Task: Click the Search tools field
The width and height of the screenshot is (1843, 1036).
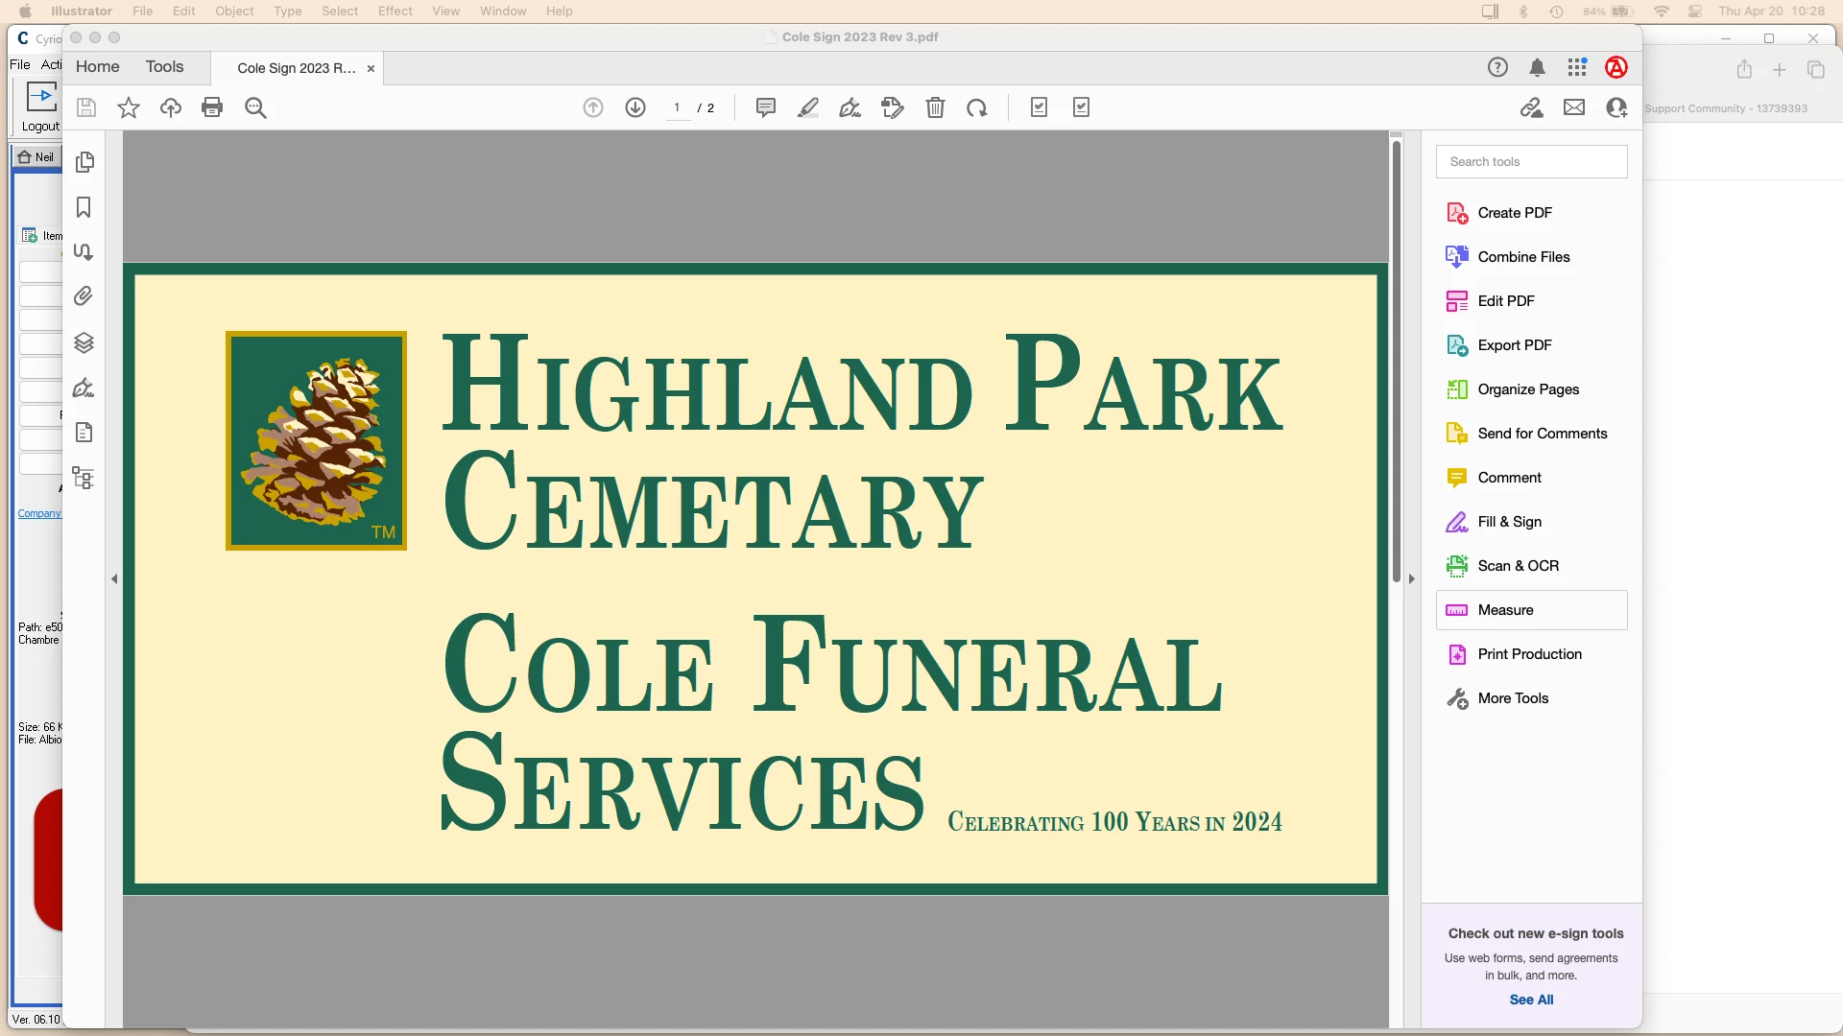Action: coord(1531,161)
